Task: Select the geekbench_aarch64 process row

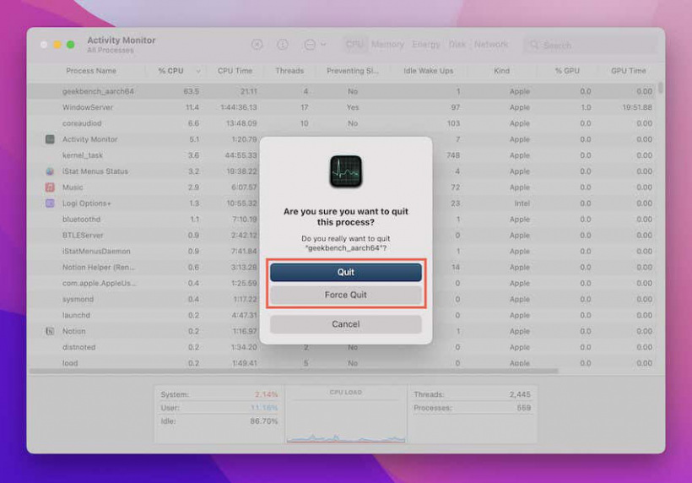Action: point(98,91)
